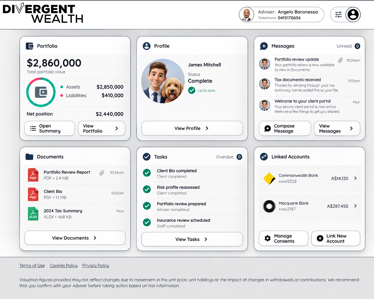374x299 pixels.
Task: Click the Compose Message button
Action: click(285, 128)
